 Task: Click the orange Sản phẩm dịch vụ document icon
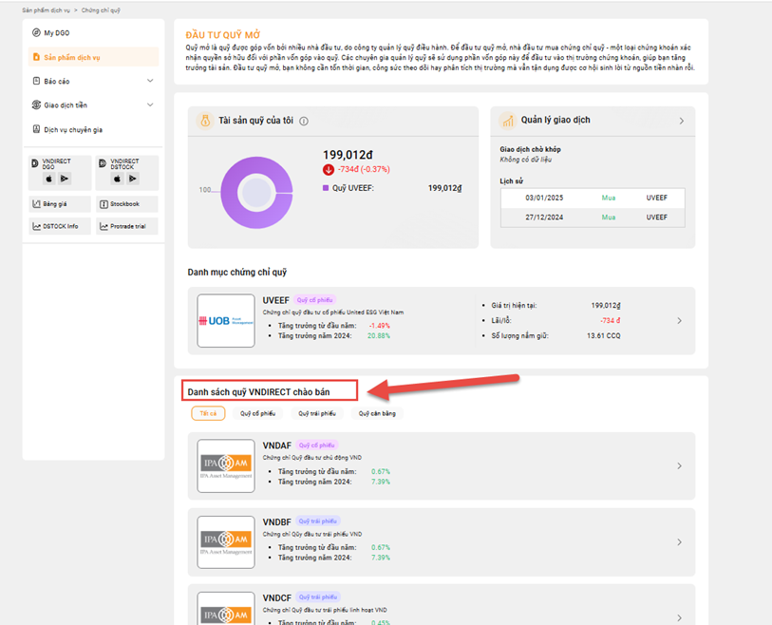36,57
